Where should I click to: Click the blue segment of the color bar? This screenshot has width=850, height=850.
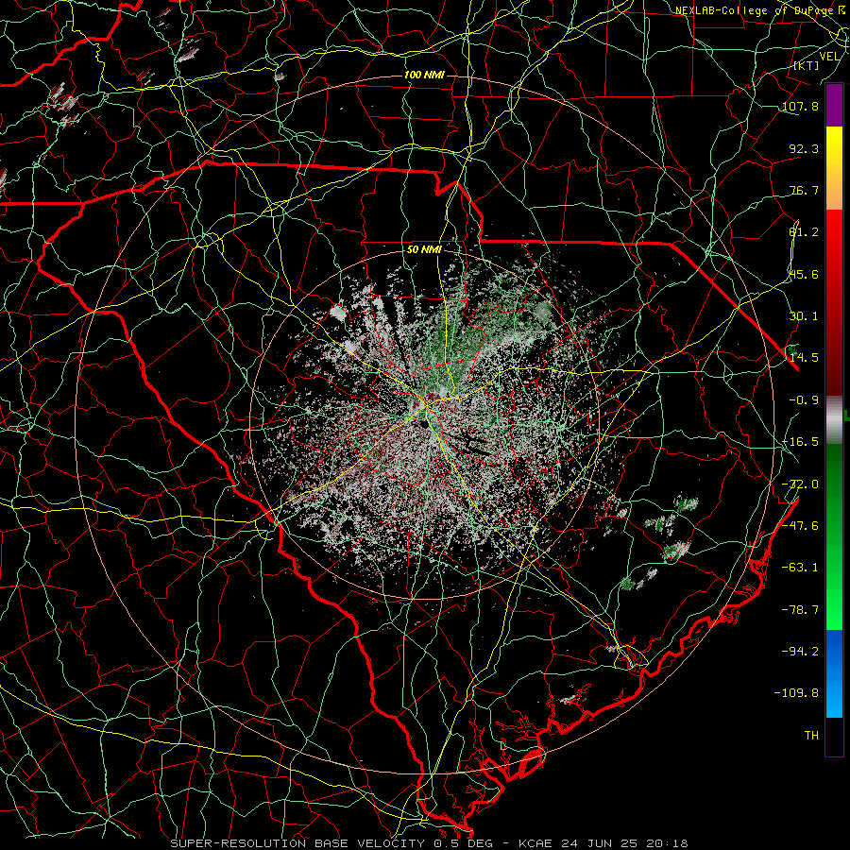pos(834,673)
